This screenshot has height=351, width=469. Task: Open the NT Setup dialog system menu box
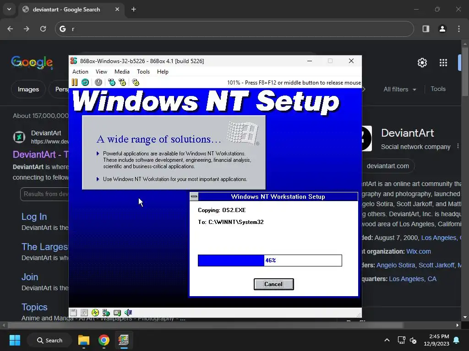coord(194,197)
